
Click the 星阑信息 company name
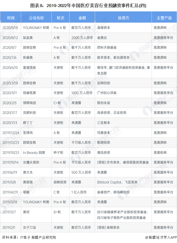click(x=29, y=68)
